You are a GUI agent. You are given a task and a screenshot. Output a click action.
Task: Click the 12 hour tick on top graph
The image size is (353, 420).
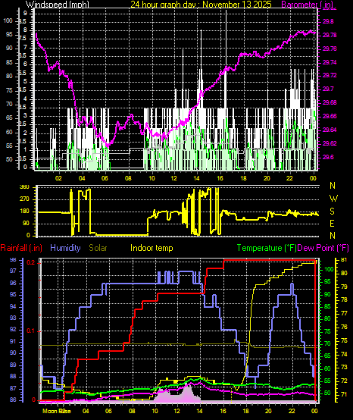[174, 178]
